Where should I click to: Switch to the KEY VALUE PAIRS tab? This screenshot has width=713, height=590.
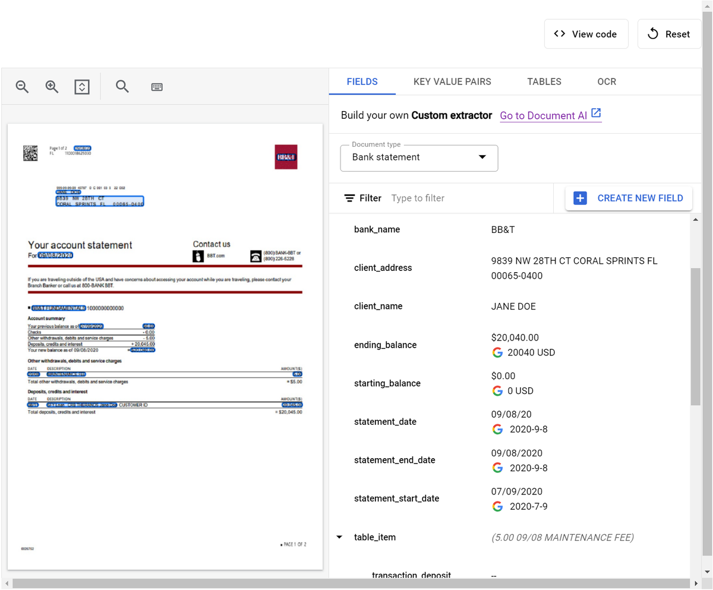click(452, 82)
